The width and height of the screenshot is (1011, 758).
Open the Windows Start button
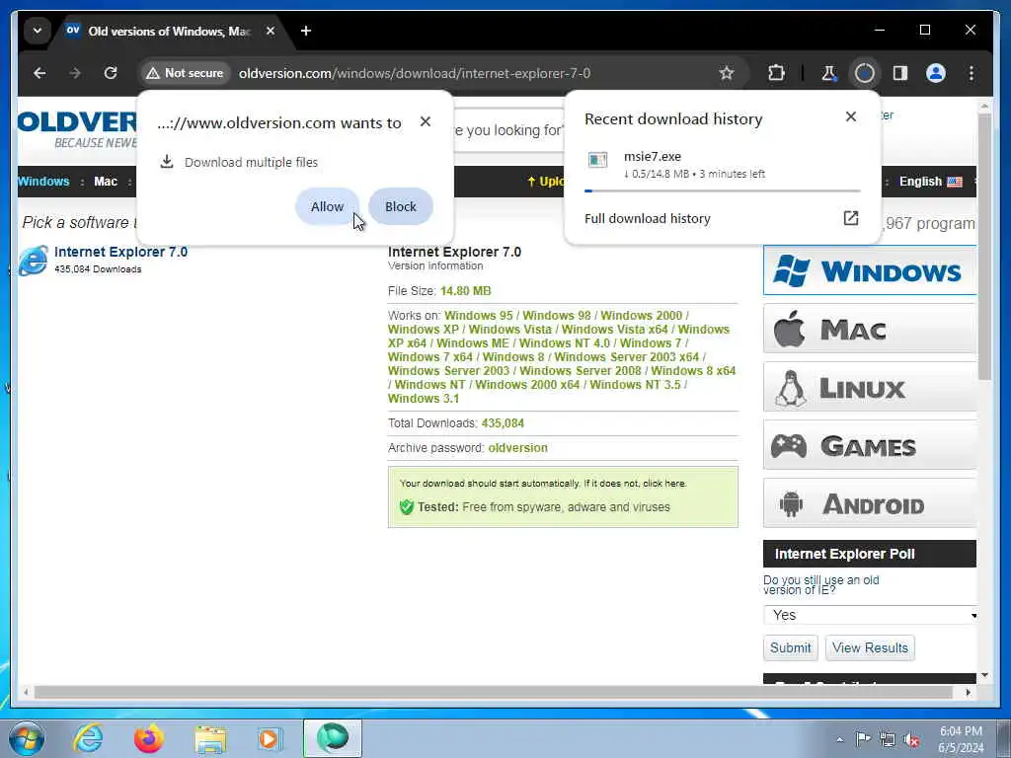coord(27,738)
